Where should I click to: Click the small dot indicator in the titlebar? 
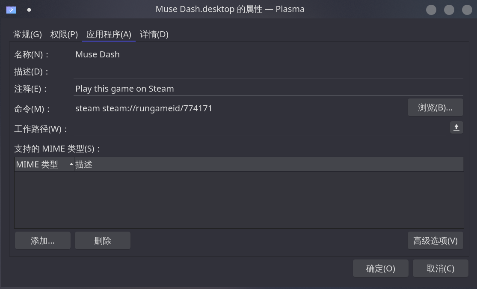tap(28, 9)
